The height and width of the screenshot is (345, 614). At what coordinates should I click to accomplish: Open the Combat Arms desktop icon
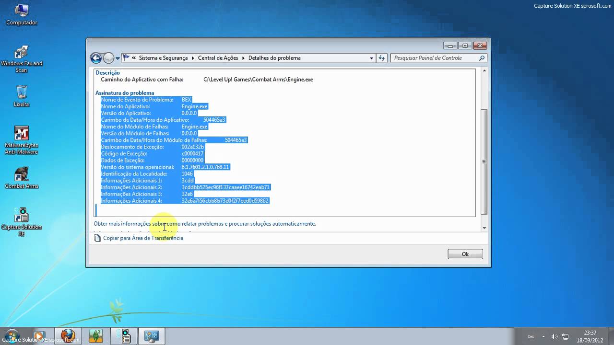tap(22, 178)
